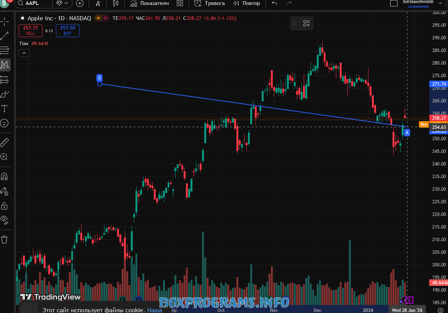The width and height of the screenshot is (448, 313).
Task: Select the trend line drawing tool
Action: (5, 36)
